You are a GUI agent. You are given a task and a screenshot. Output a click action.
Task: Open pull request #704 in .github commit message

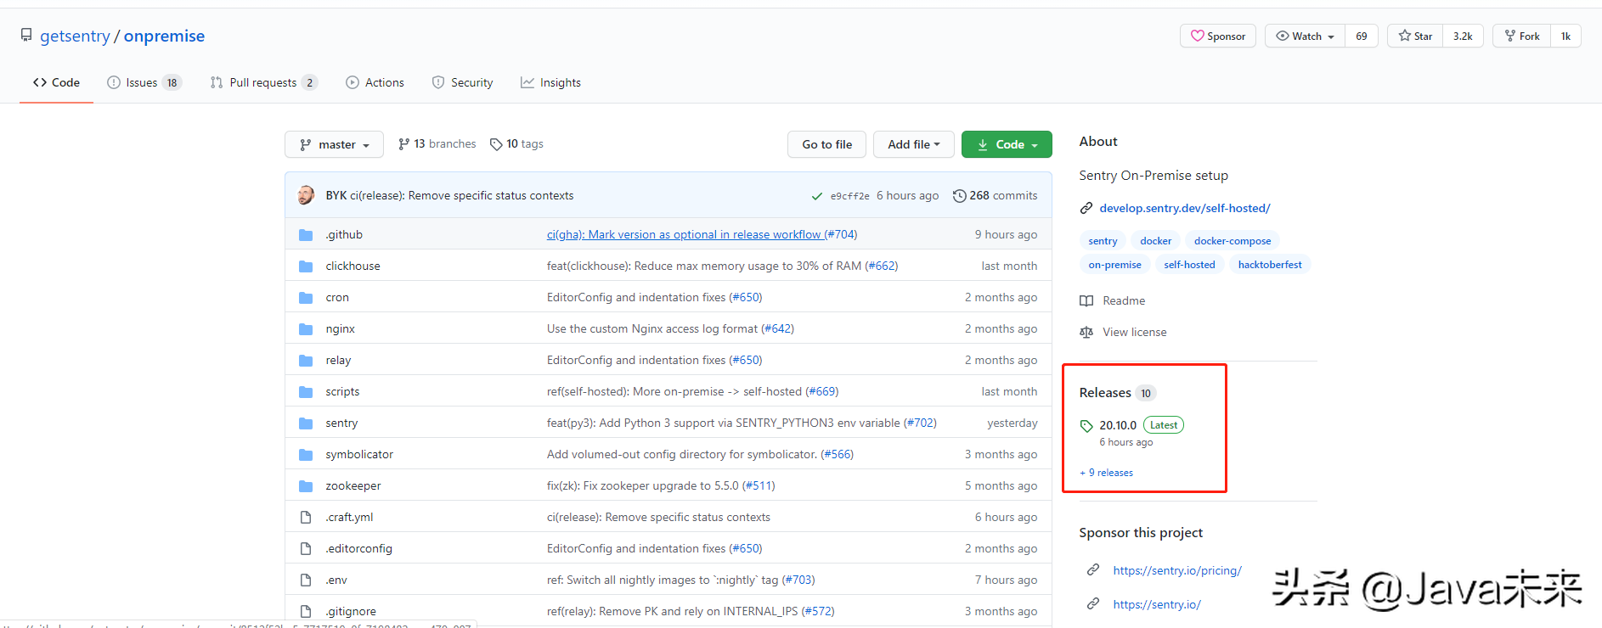point(840,235)
